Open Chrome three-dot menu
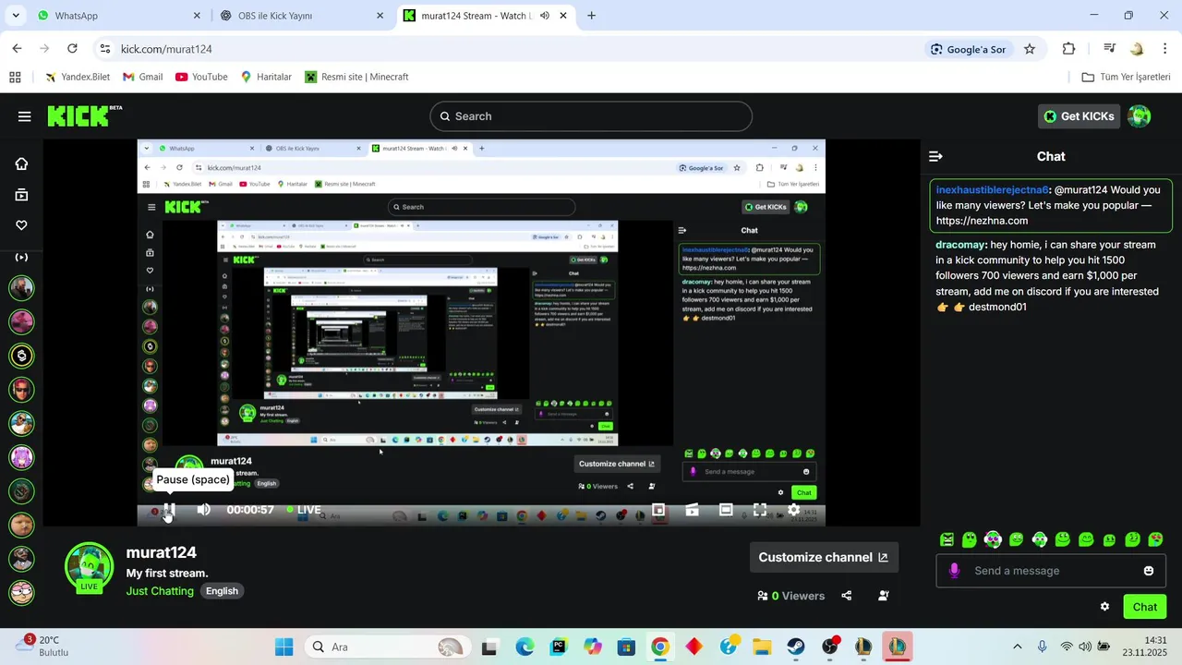Image resolution: width=1182 pixels, height=665 pixels. (x=1164, y=49)
